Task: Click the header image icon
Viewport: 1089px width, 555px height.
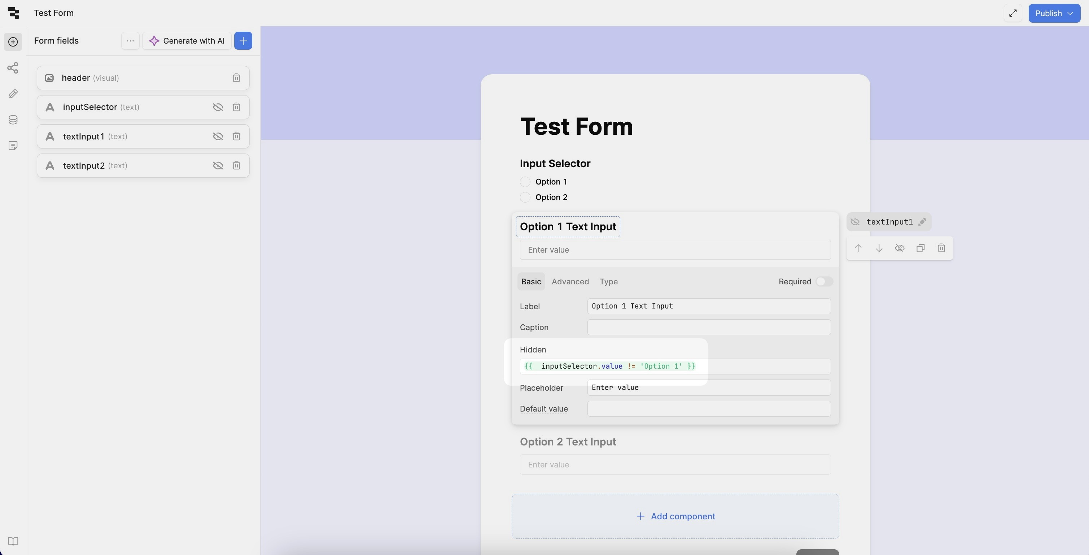Action: [49, 78]
